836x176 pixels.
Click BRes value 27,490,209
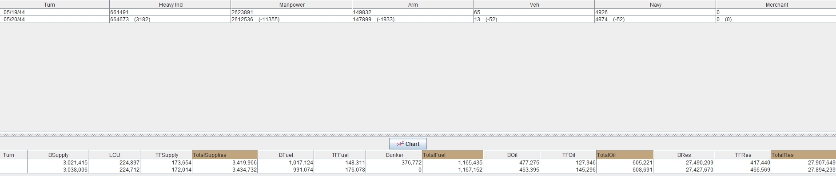(700, 163)
